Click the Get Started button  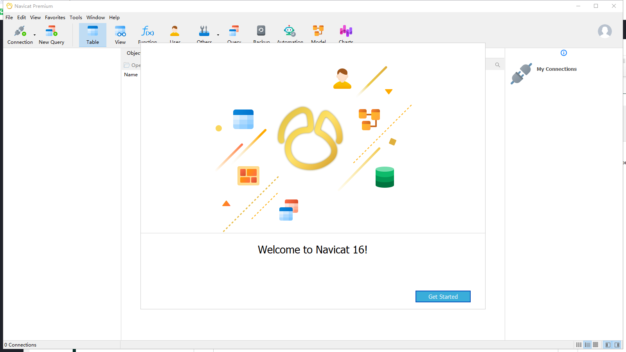[x=443, y=296]
